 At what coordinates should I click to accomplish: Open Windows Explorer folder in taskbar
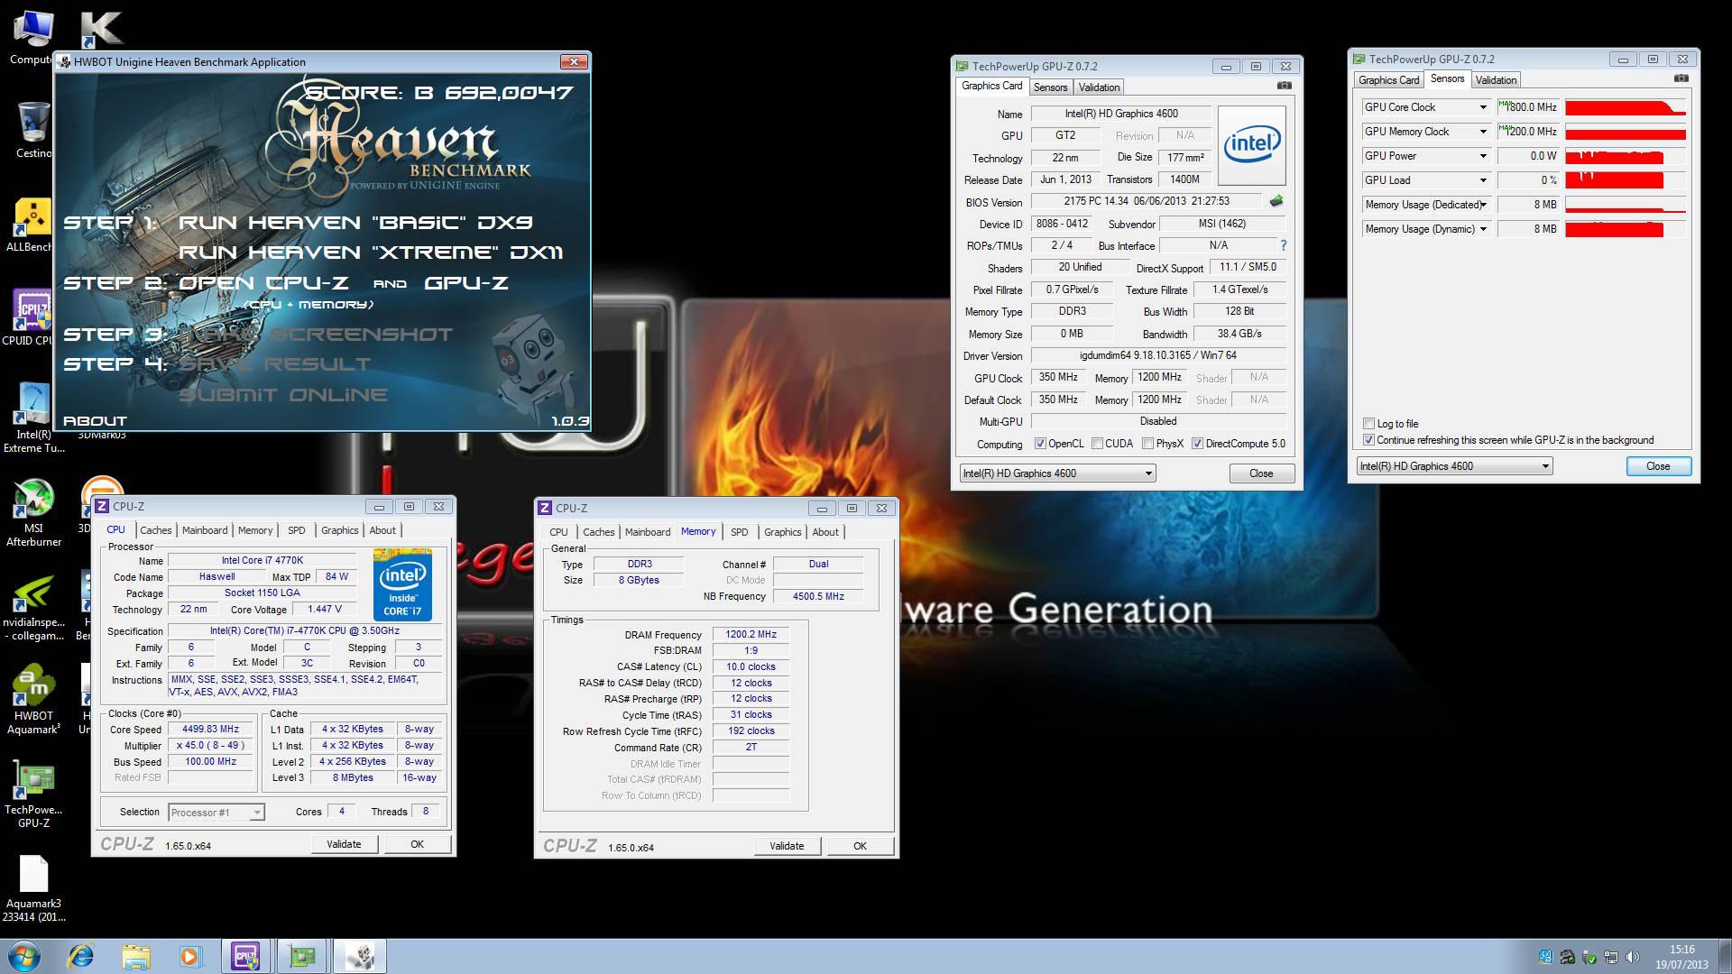pyautogui.click(x=136, y=956)
